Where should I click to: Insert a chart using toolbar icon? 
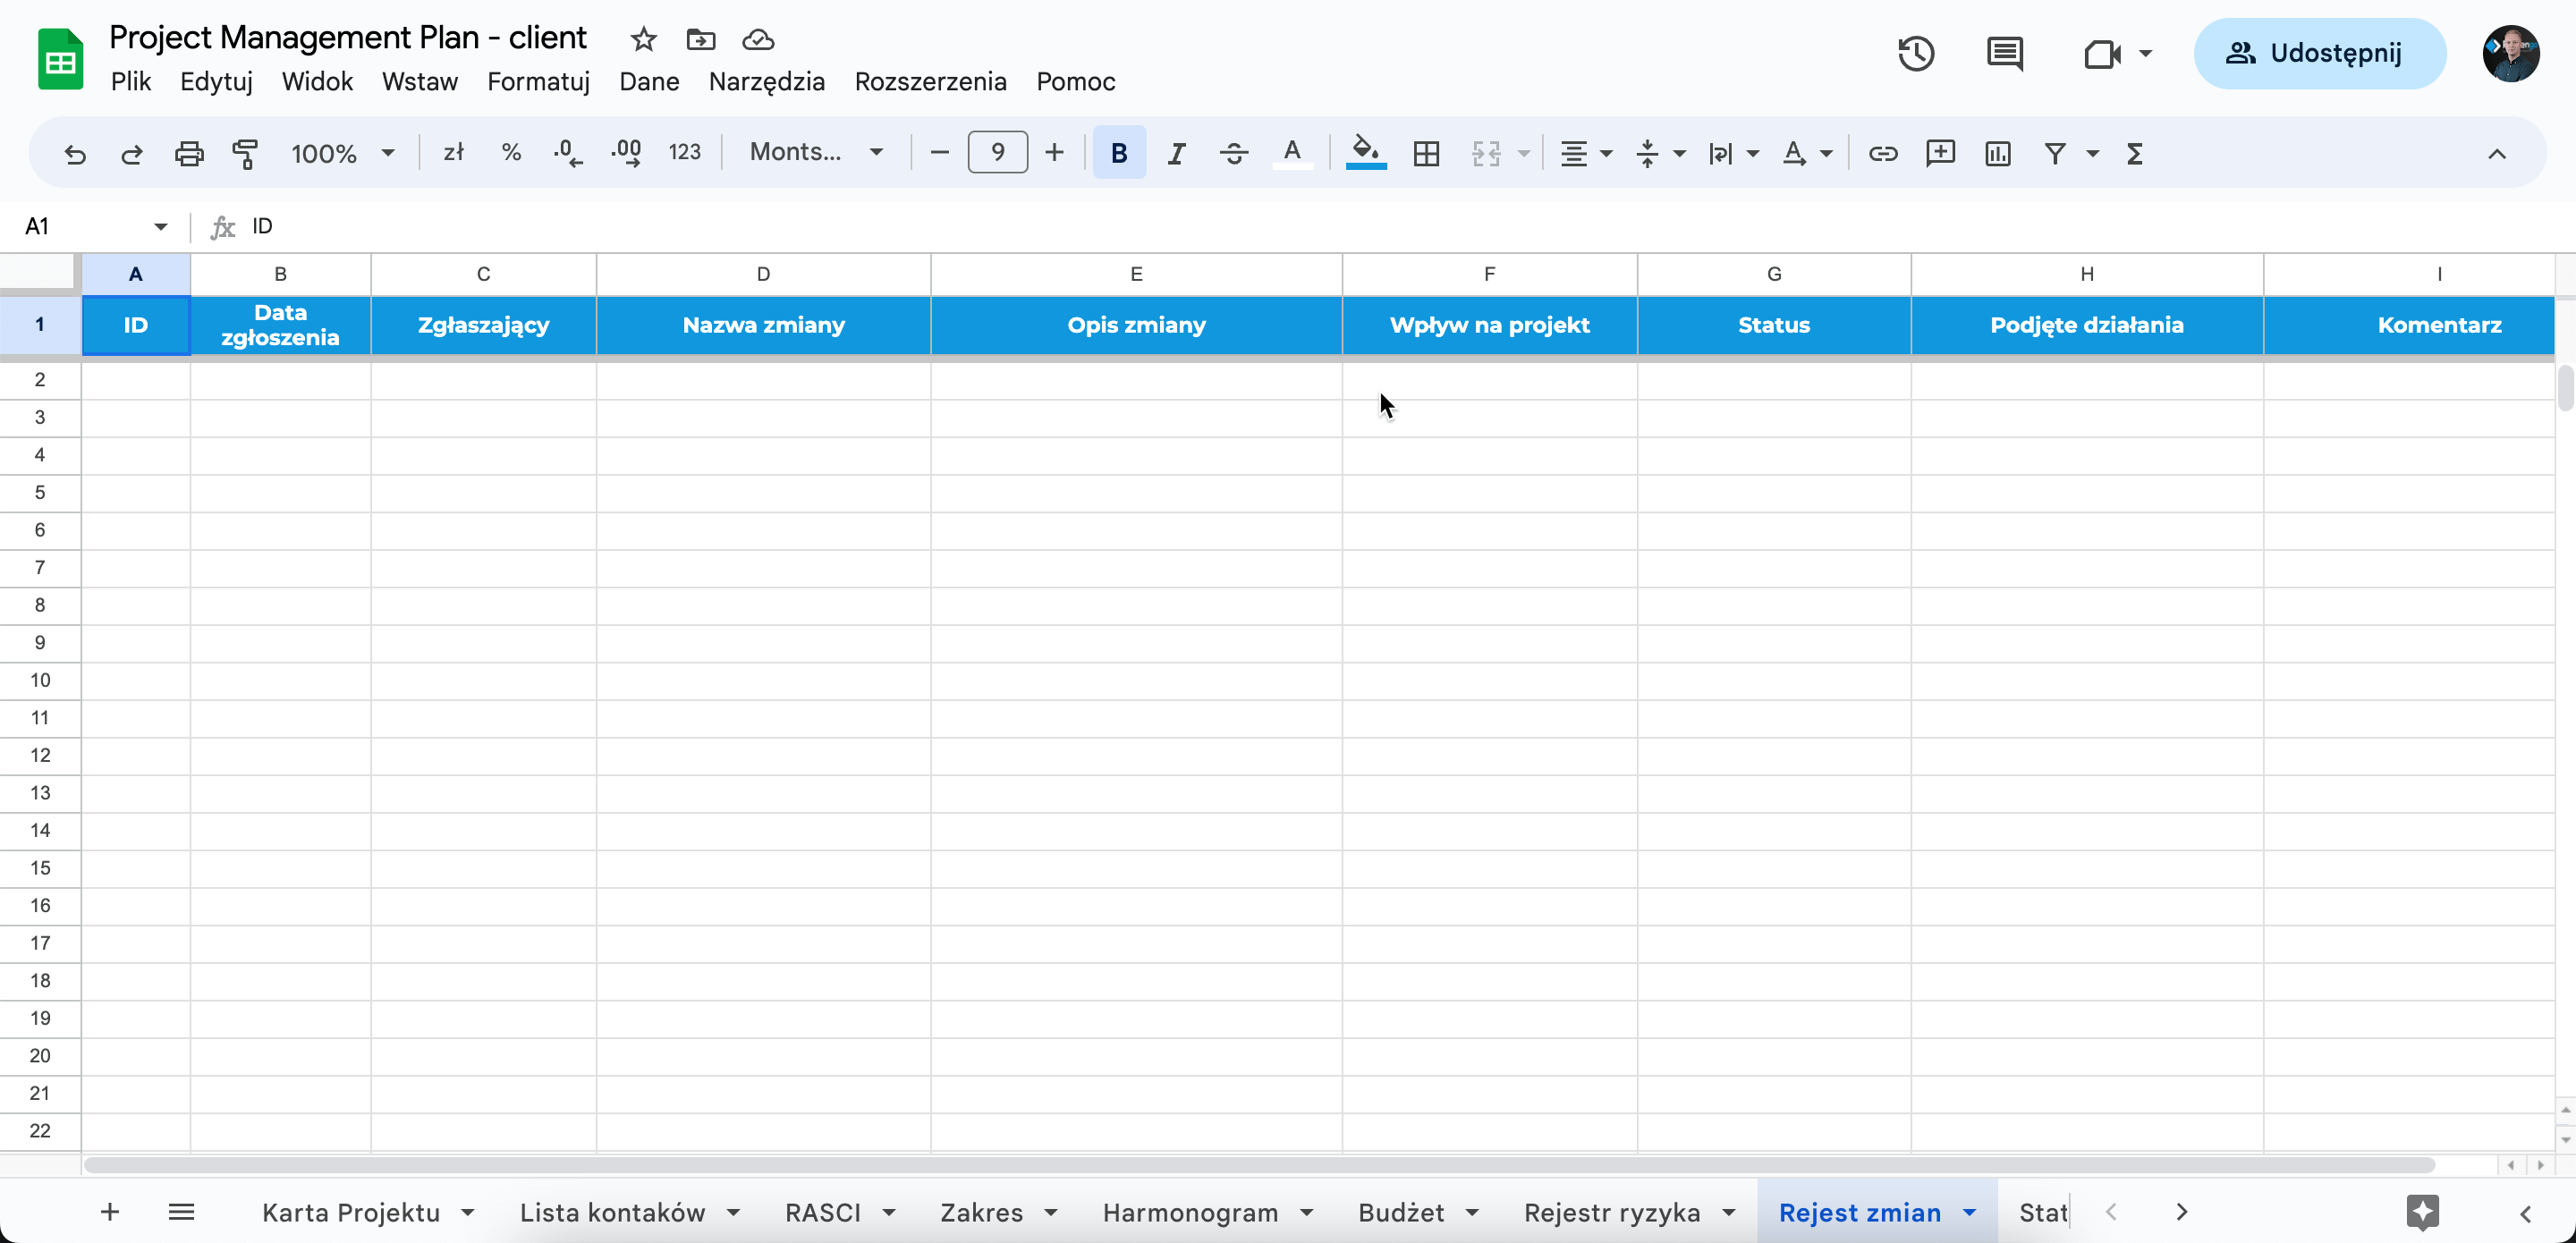point(1997,153)
